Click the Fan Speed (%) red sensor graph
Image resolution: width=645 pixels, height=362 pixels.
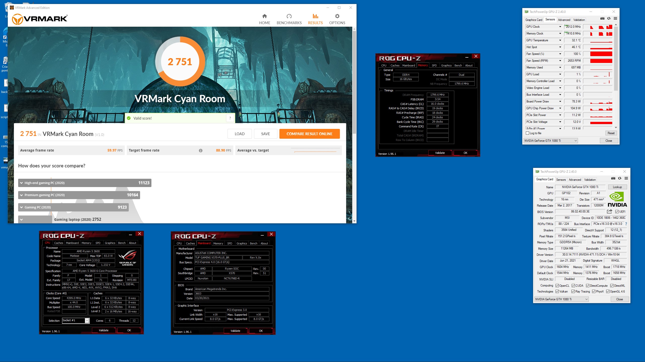[x=597, y=54]
